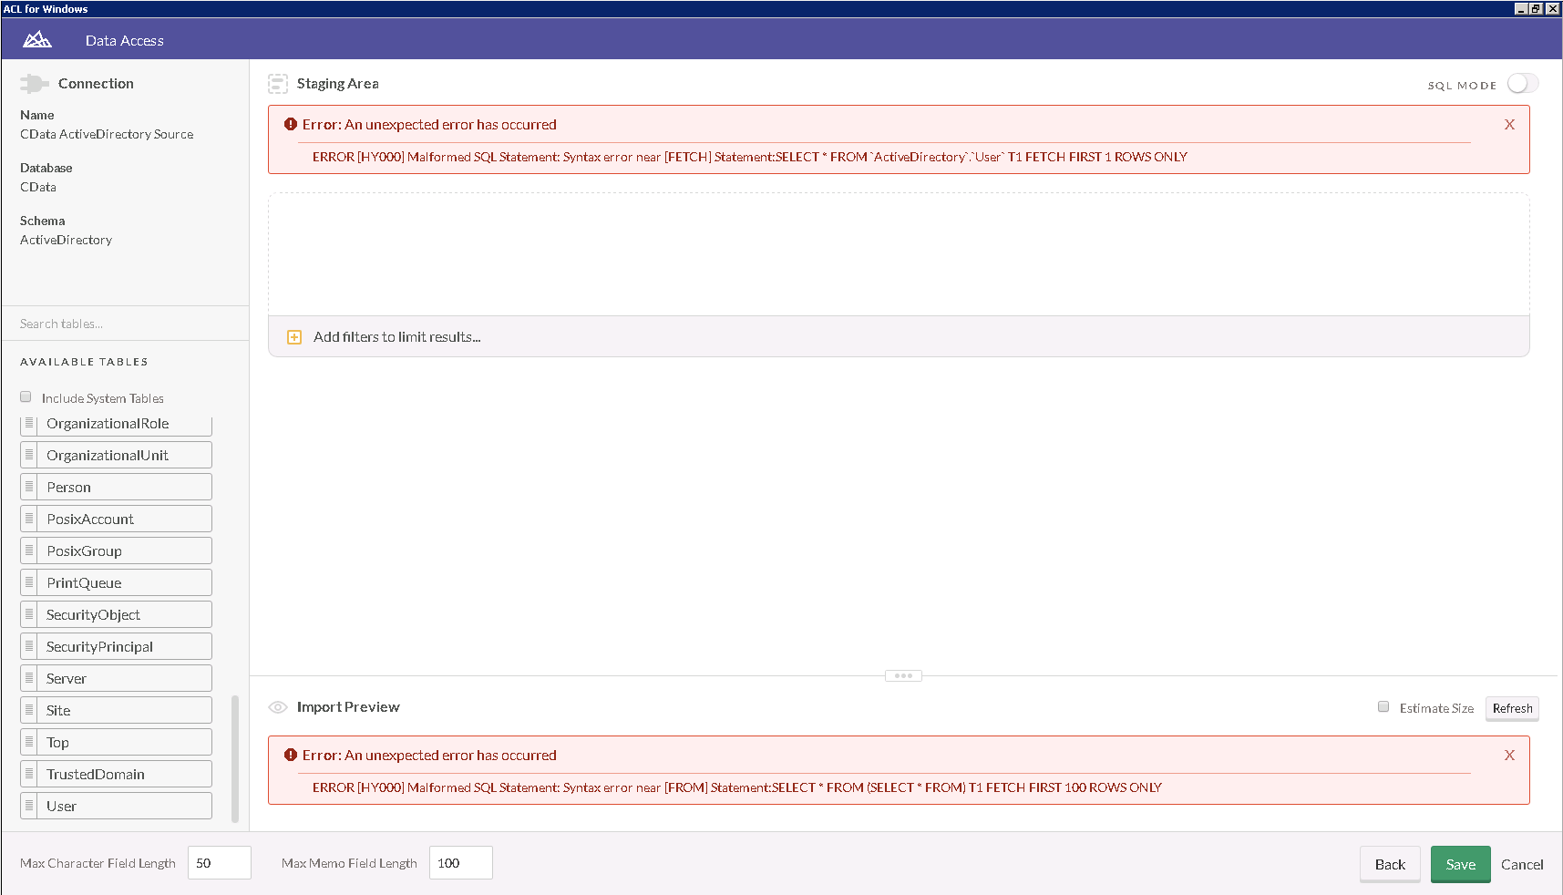The width and height of the screenshot is (1563, 895).
Task: Click the Staging Area panel icon
Action: [x=278, y=83]
